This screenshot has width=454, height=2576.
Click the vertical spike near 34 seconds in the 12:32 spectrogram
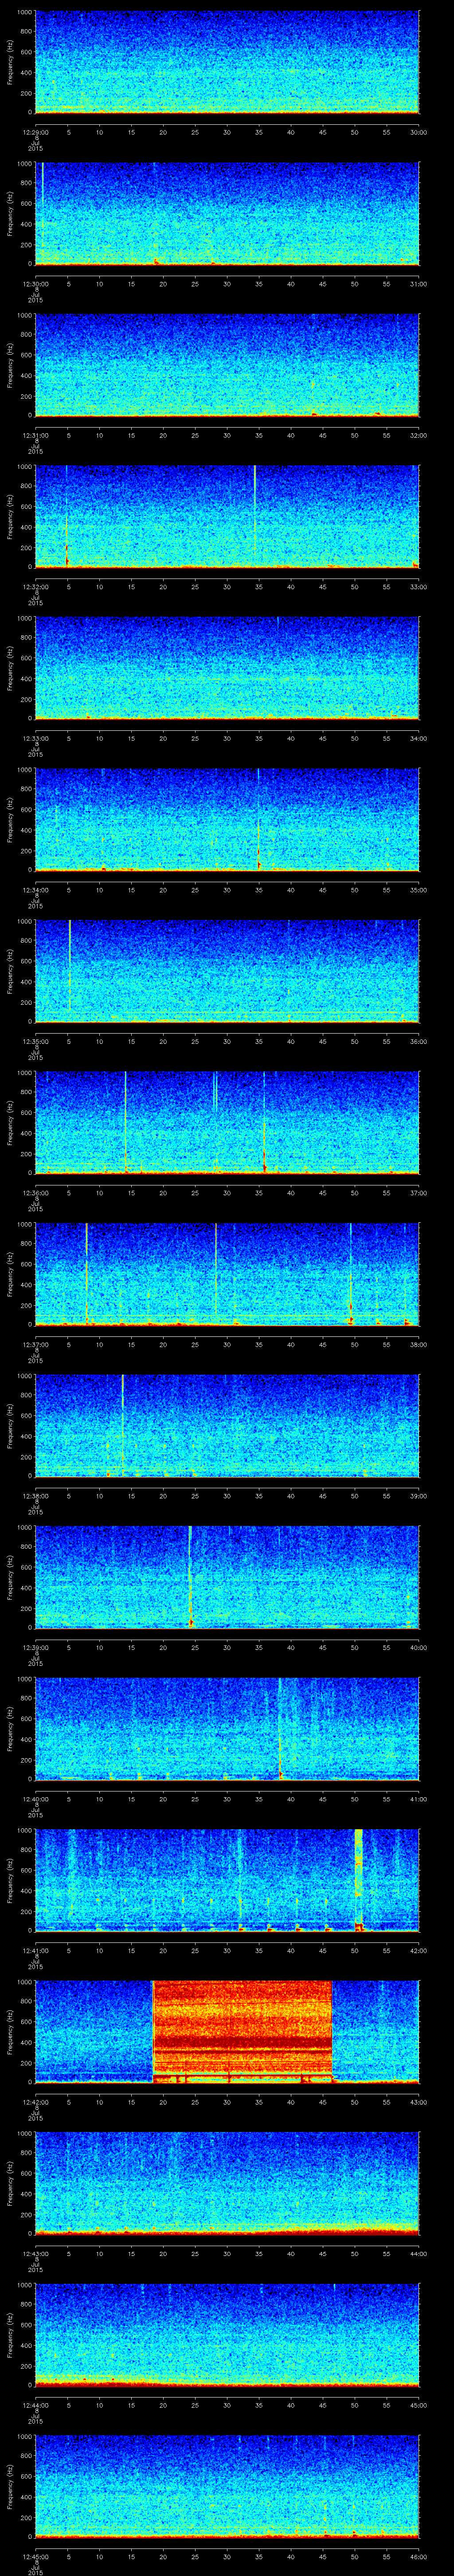point(254,510)
